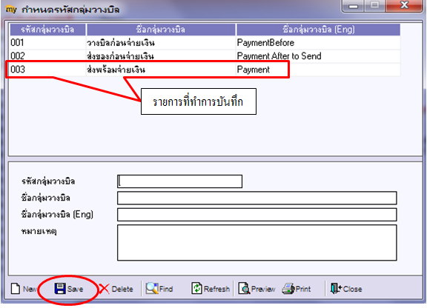Focus the รหัสกลุ่มวางบิล input field
This screenshot has width=427, height=308.
click(179, 181)
